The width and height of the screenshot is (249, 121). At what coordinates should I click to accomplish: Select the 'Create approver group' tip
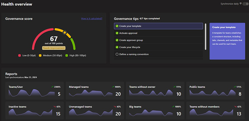coord(158,40)
